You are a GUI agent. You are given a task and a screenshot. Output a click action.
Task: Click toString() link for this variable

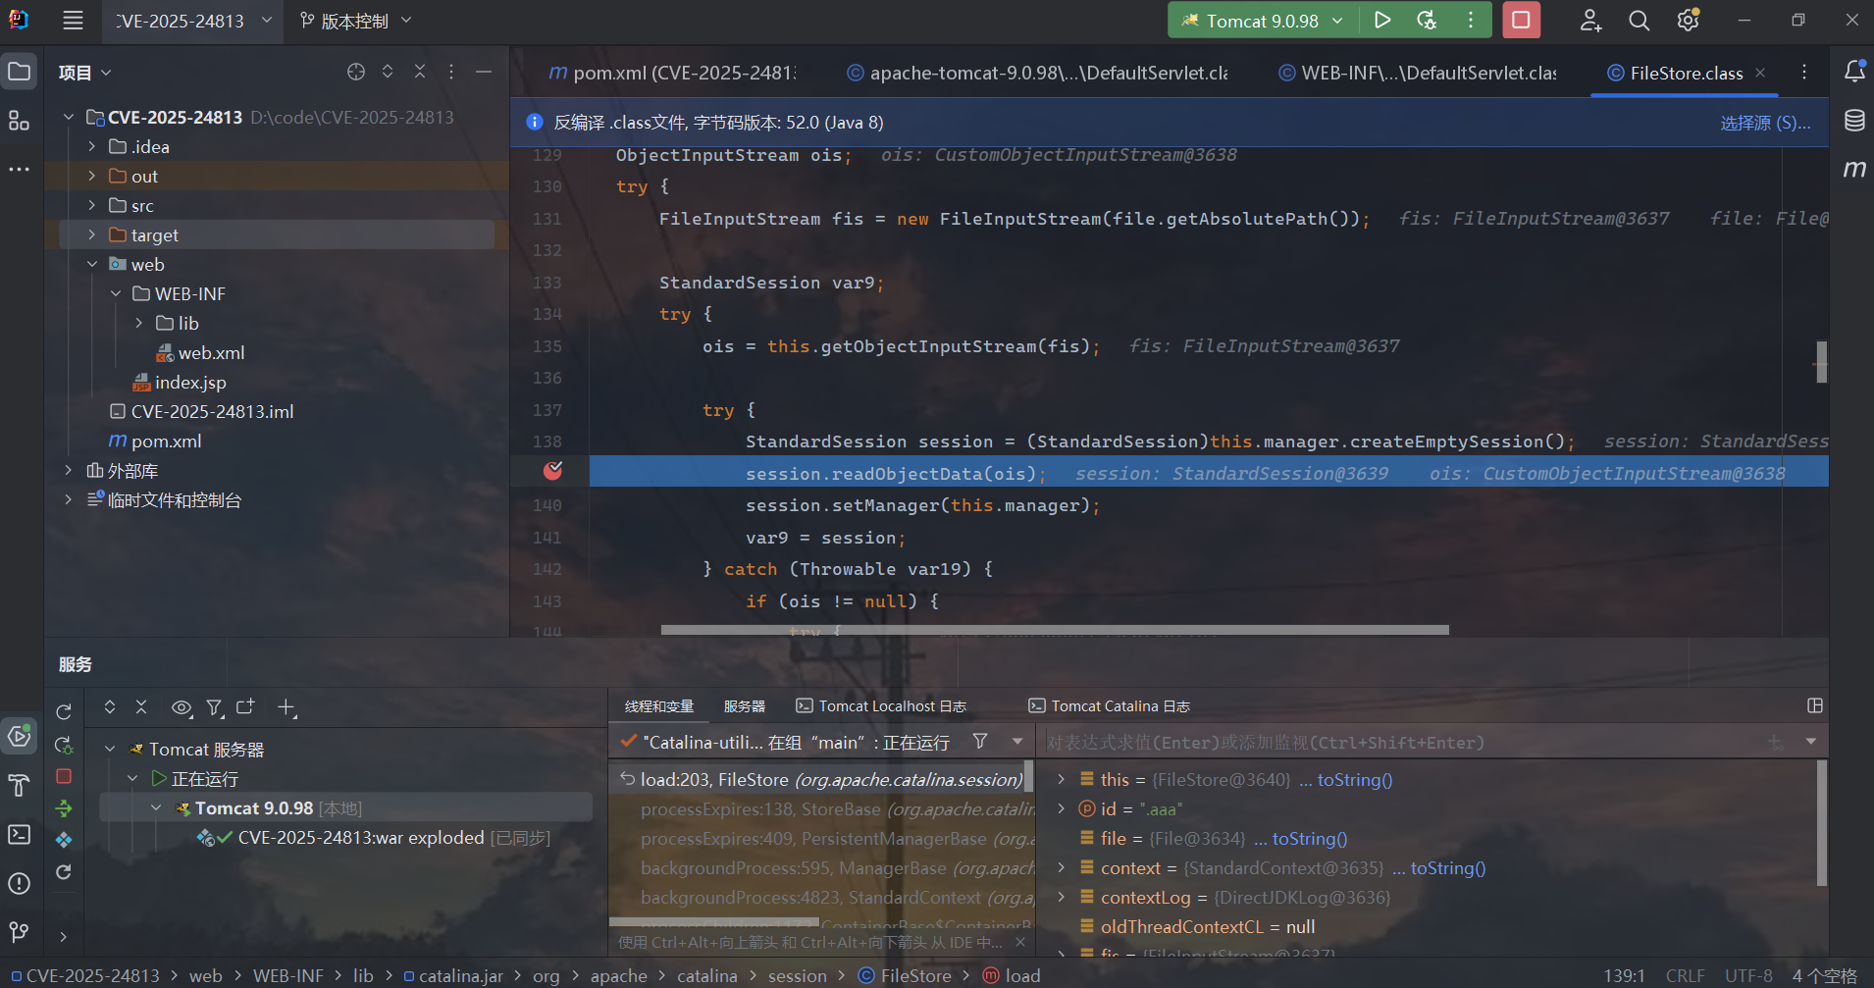coord(1354,779)
